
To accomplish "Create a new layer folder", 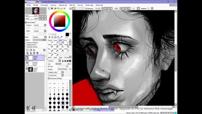I will tap(34, 50).
